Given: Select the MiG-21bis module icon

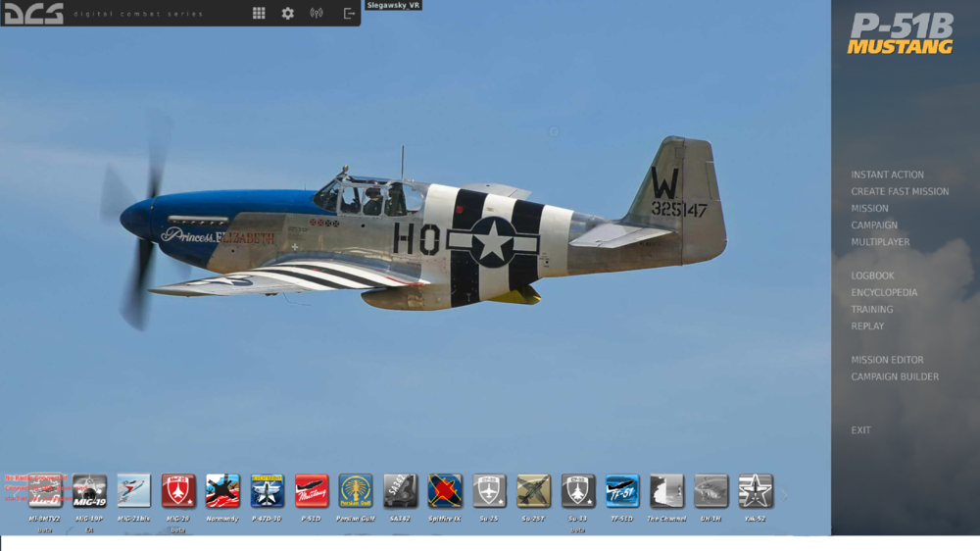Looking at the screenshot, I should pyautogui.click(x=133, y=490).
